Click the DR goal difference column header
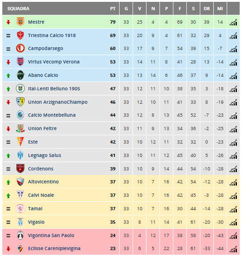The width and height of the screenshot is (242, 257). [x=207, y=8]
